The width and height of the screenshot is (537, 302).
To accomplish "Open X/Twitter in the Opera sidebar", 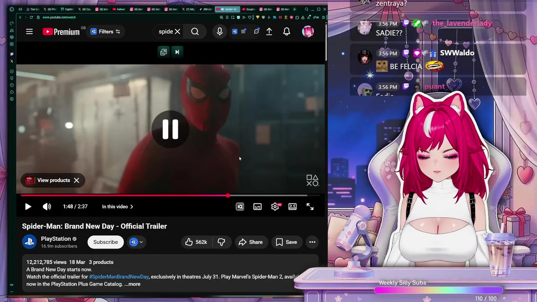I will [12, 61].
